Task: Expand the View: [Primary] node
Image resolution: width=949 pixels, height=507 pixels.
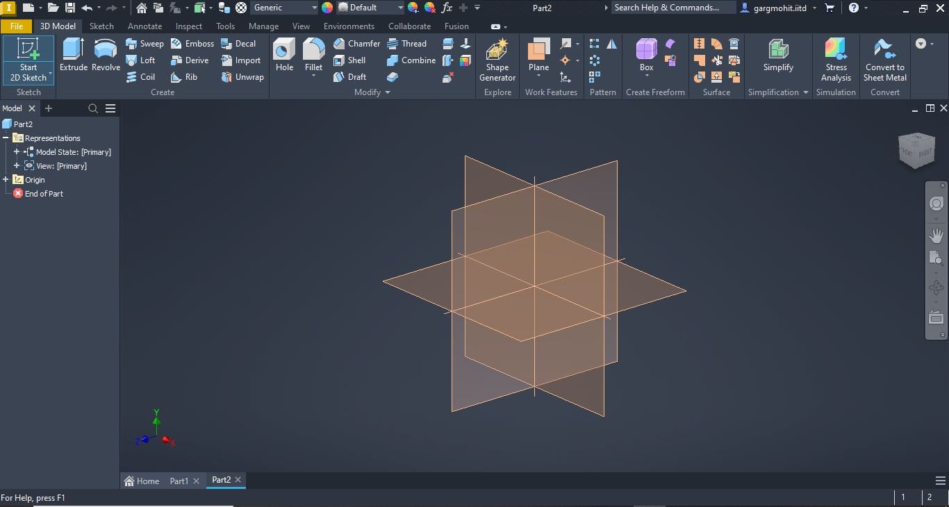Action: (x=17, y=166)
